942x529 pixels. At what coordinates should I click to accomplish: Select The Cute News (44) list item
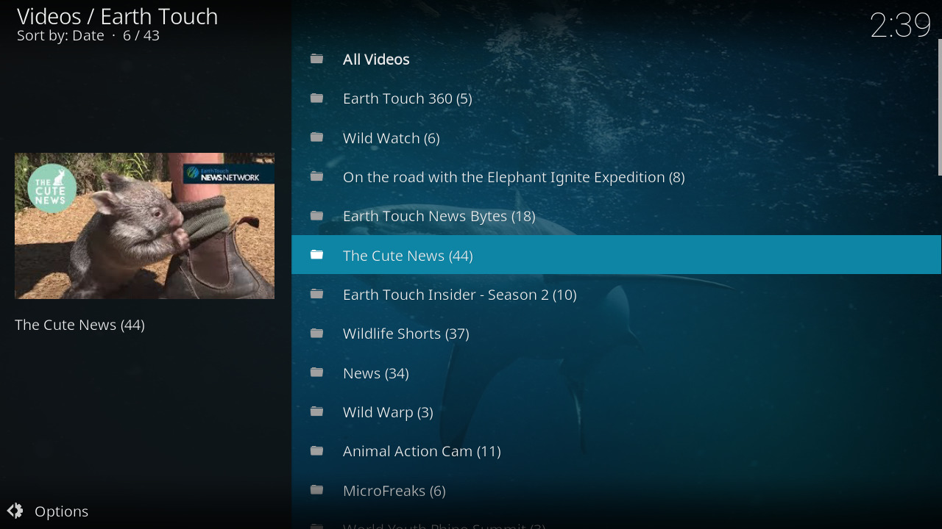[x=408, y=256]
